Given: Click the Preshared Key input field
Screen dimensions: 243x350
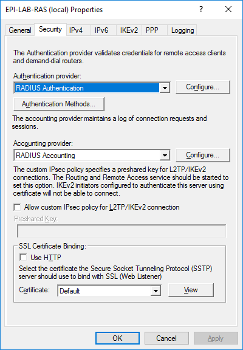Looking at the screenshot, I should tap(122, 231).
